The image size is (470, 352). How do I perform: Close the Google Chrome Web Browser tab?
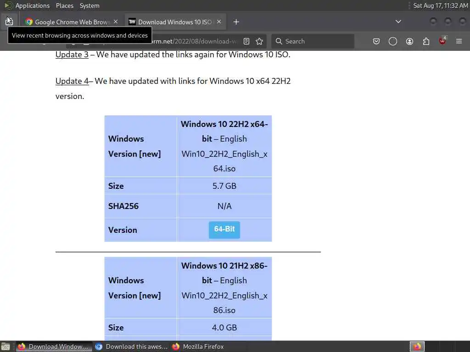pyautogui.click(x=116, y=22)
